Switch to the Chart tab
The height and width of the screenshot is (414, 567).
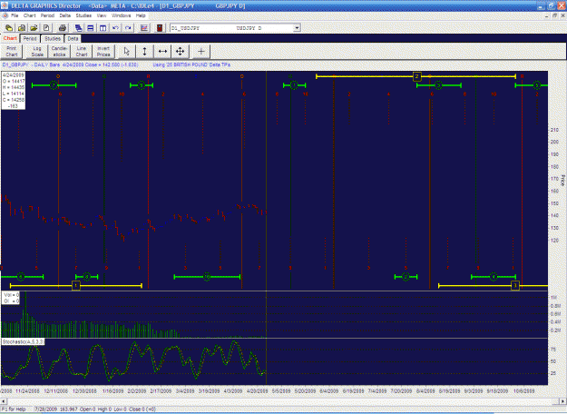coord(10,38)
